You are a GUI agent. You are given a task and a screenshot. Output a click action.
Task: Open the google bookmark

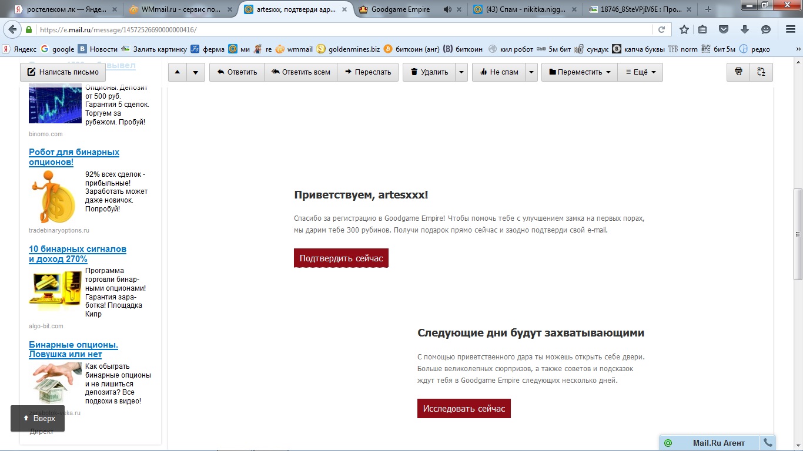pyautogui.click(x=58, y=49)
